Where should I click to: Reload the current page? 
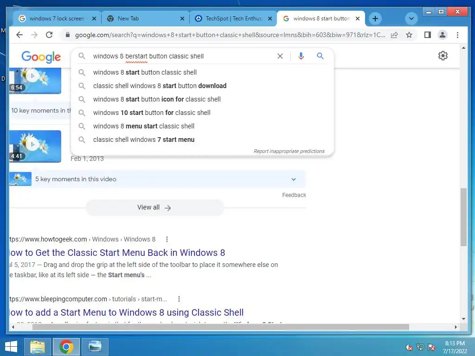pos(49,35)
